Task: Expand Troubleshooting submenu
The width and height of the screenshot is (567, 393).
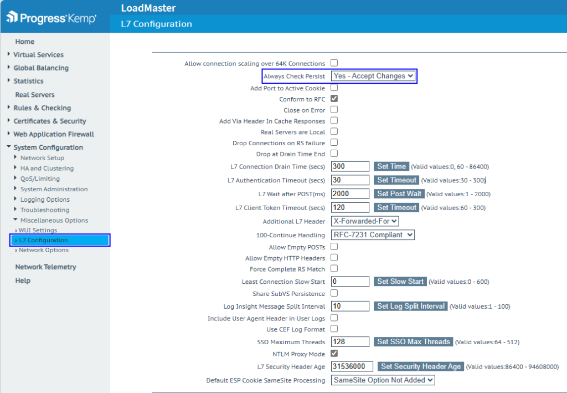Action: point(44,210)
